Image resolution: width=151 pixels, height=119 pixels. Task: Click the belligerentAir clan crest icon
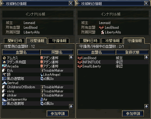point(4,99)
